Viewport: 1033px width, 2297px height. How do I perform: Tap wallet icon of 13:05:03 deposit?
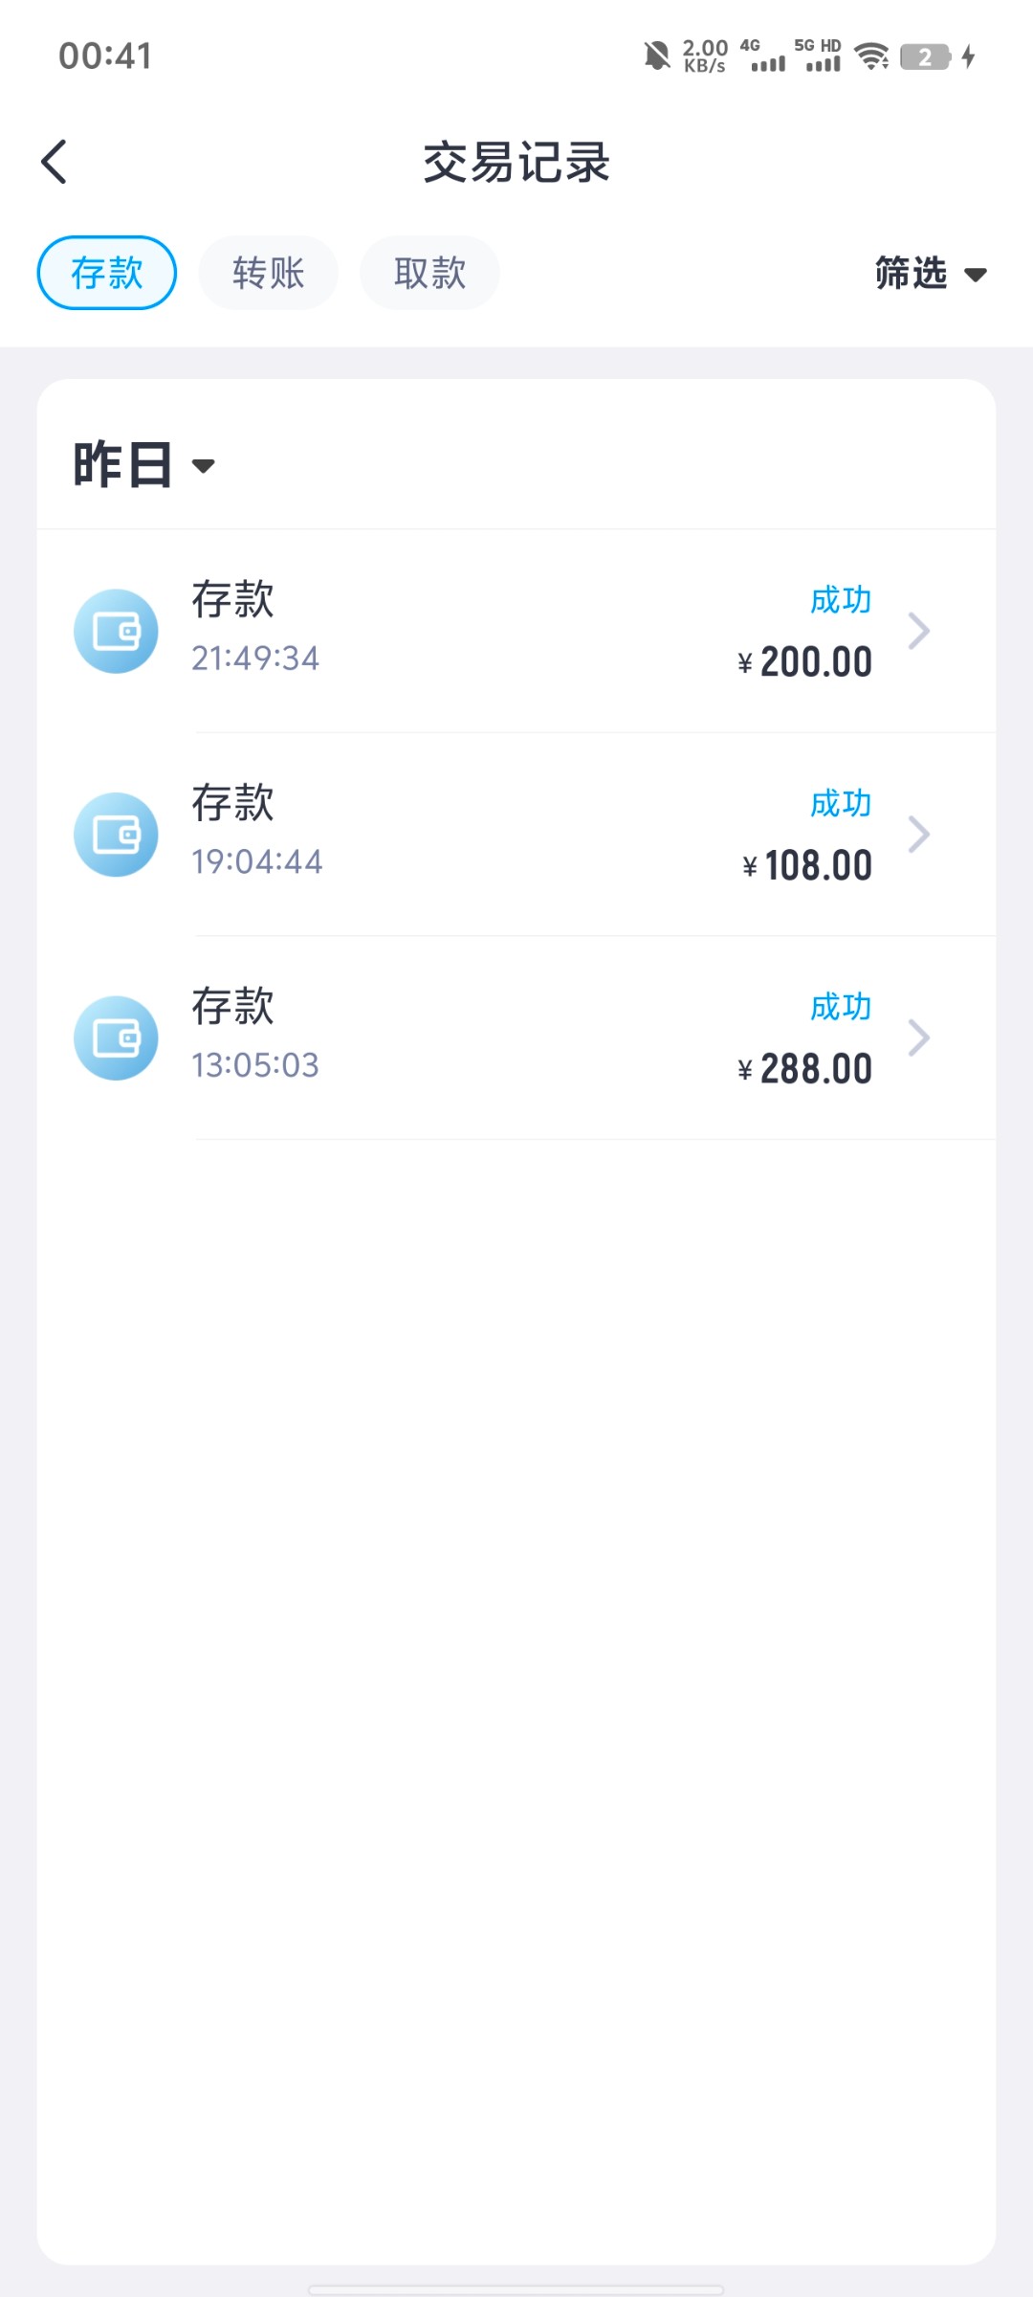pyautogui.click(x=116, y=1038)
